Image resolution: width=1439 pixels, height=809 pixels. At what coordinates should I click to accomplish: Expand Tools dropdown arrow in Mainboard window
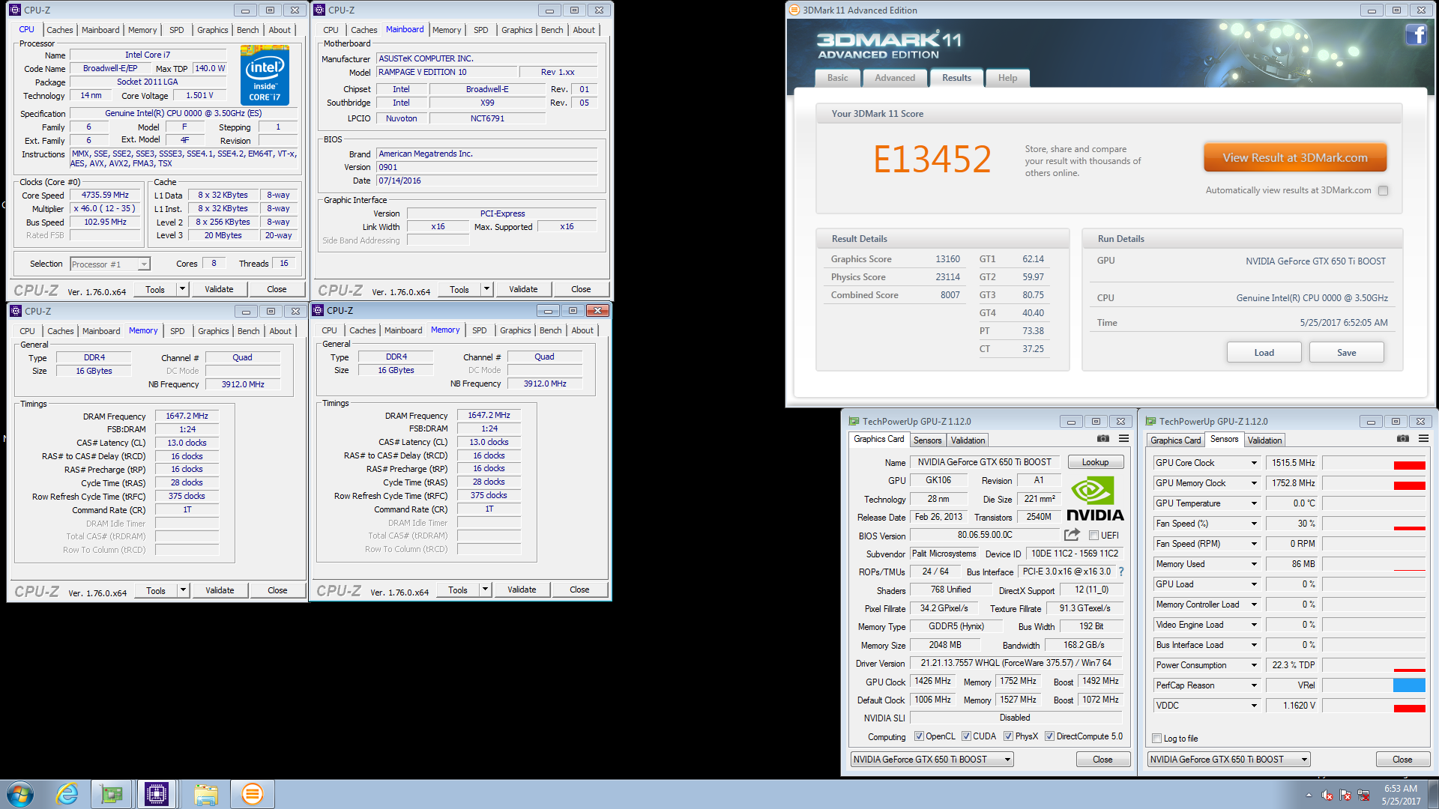click(x=486, y=289)
